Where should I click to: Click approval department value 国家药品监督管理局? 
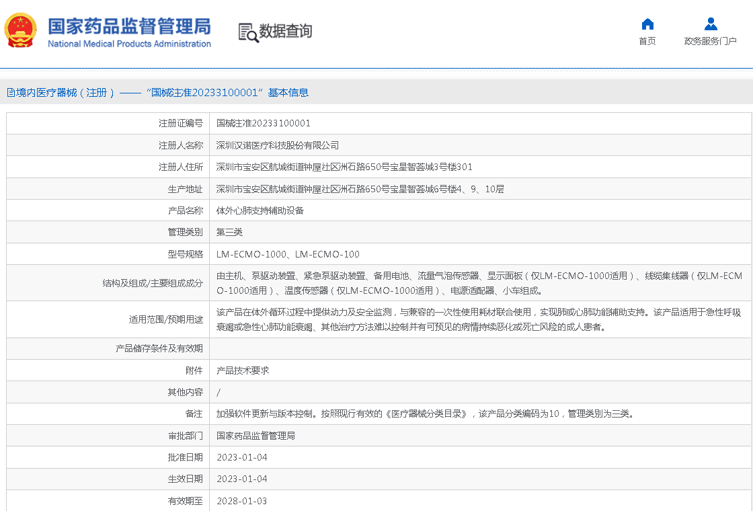click(255, 436)
